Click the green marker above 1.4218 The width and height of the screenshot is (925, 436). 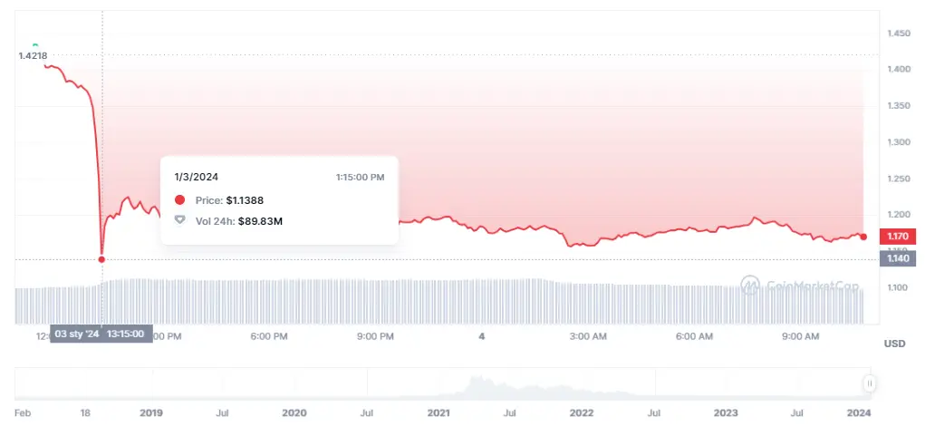click(x=35, y=44)
